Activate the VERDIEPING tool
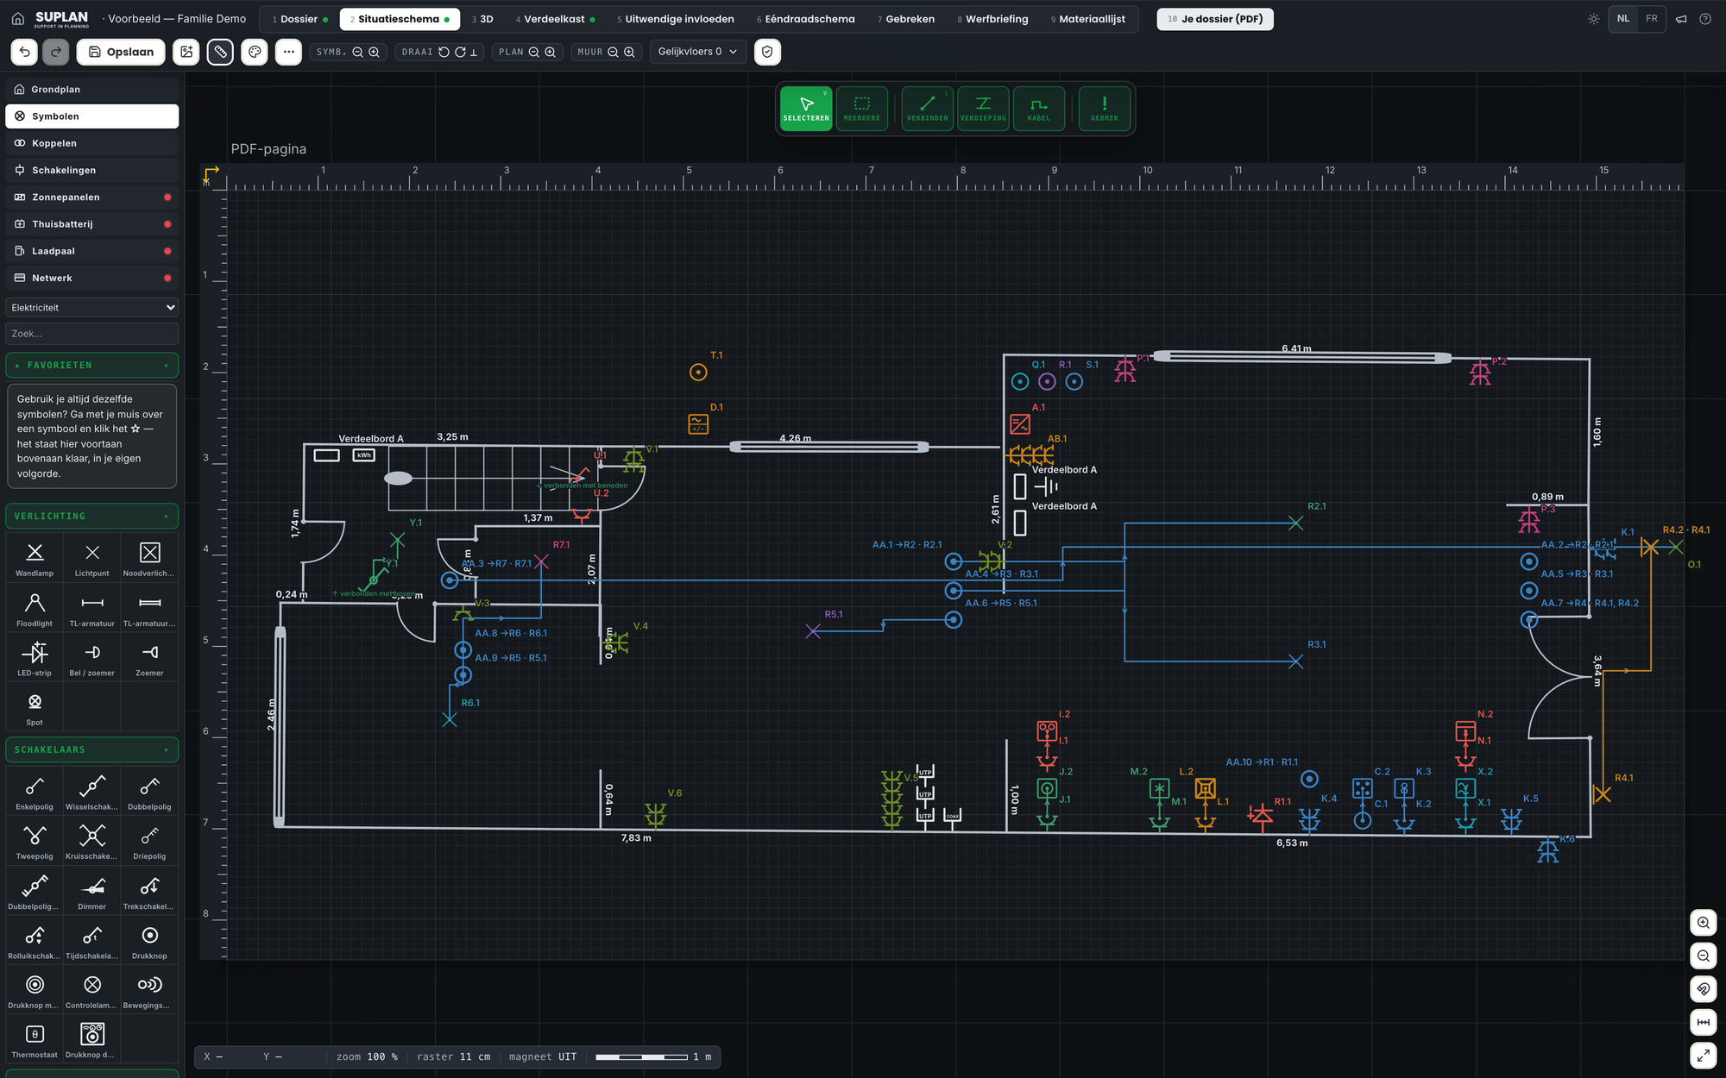Image resolution: width=1726 pixels, height=1078 pixels. [x=983, y=109]
